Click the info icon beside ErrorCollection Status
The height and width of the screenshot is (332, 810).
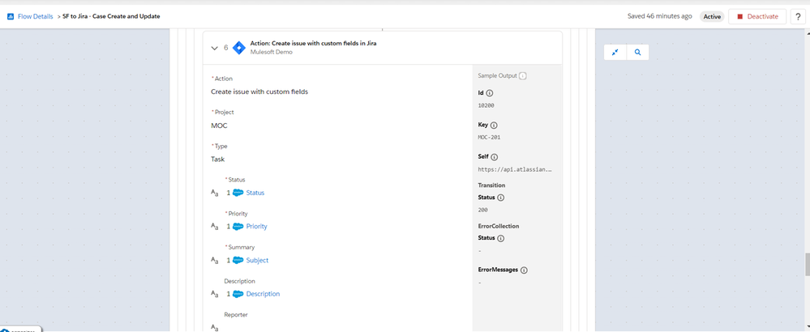pyautogui.click(x=500, y=238)
